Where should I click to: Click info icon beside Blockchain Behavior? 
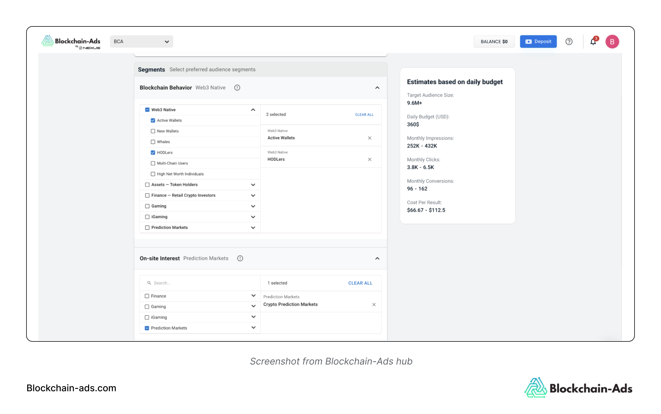(237, 88)
